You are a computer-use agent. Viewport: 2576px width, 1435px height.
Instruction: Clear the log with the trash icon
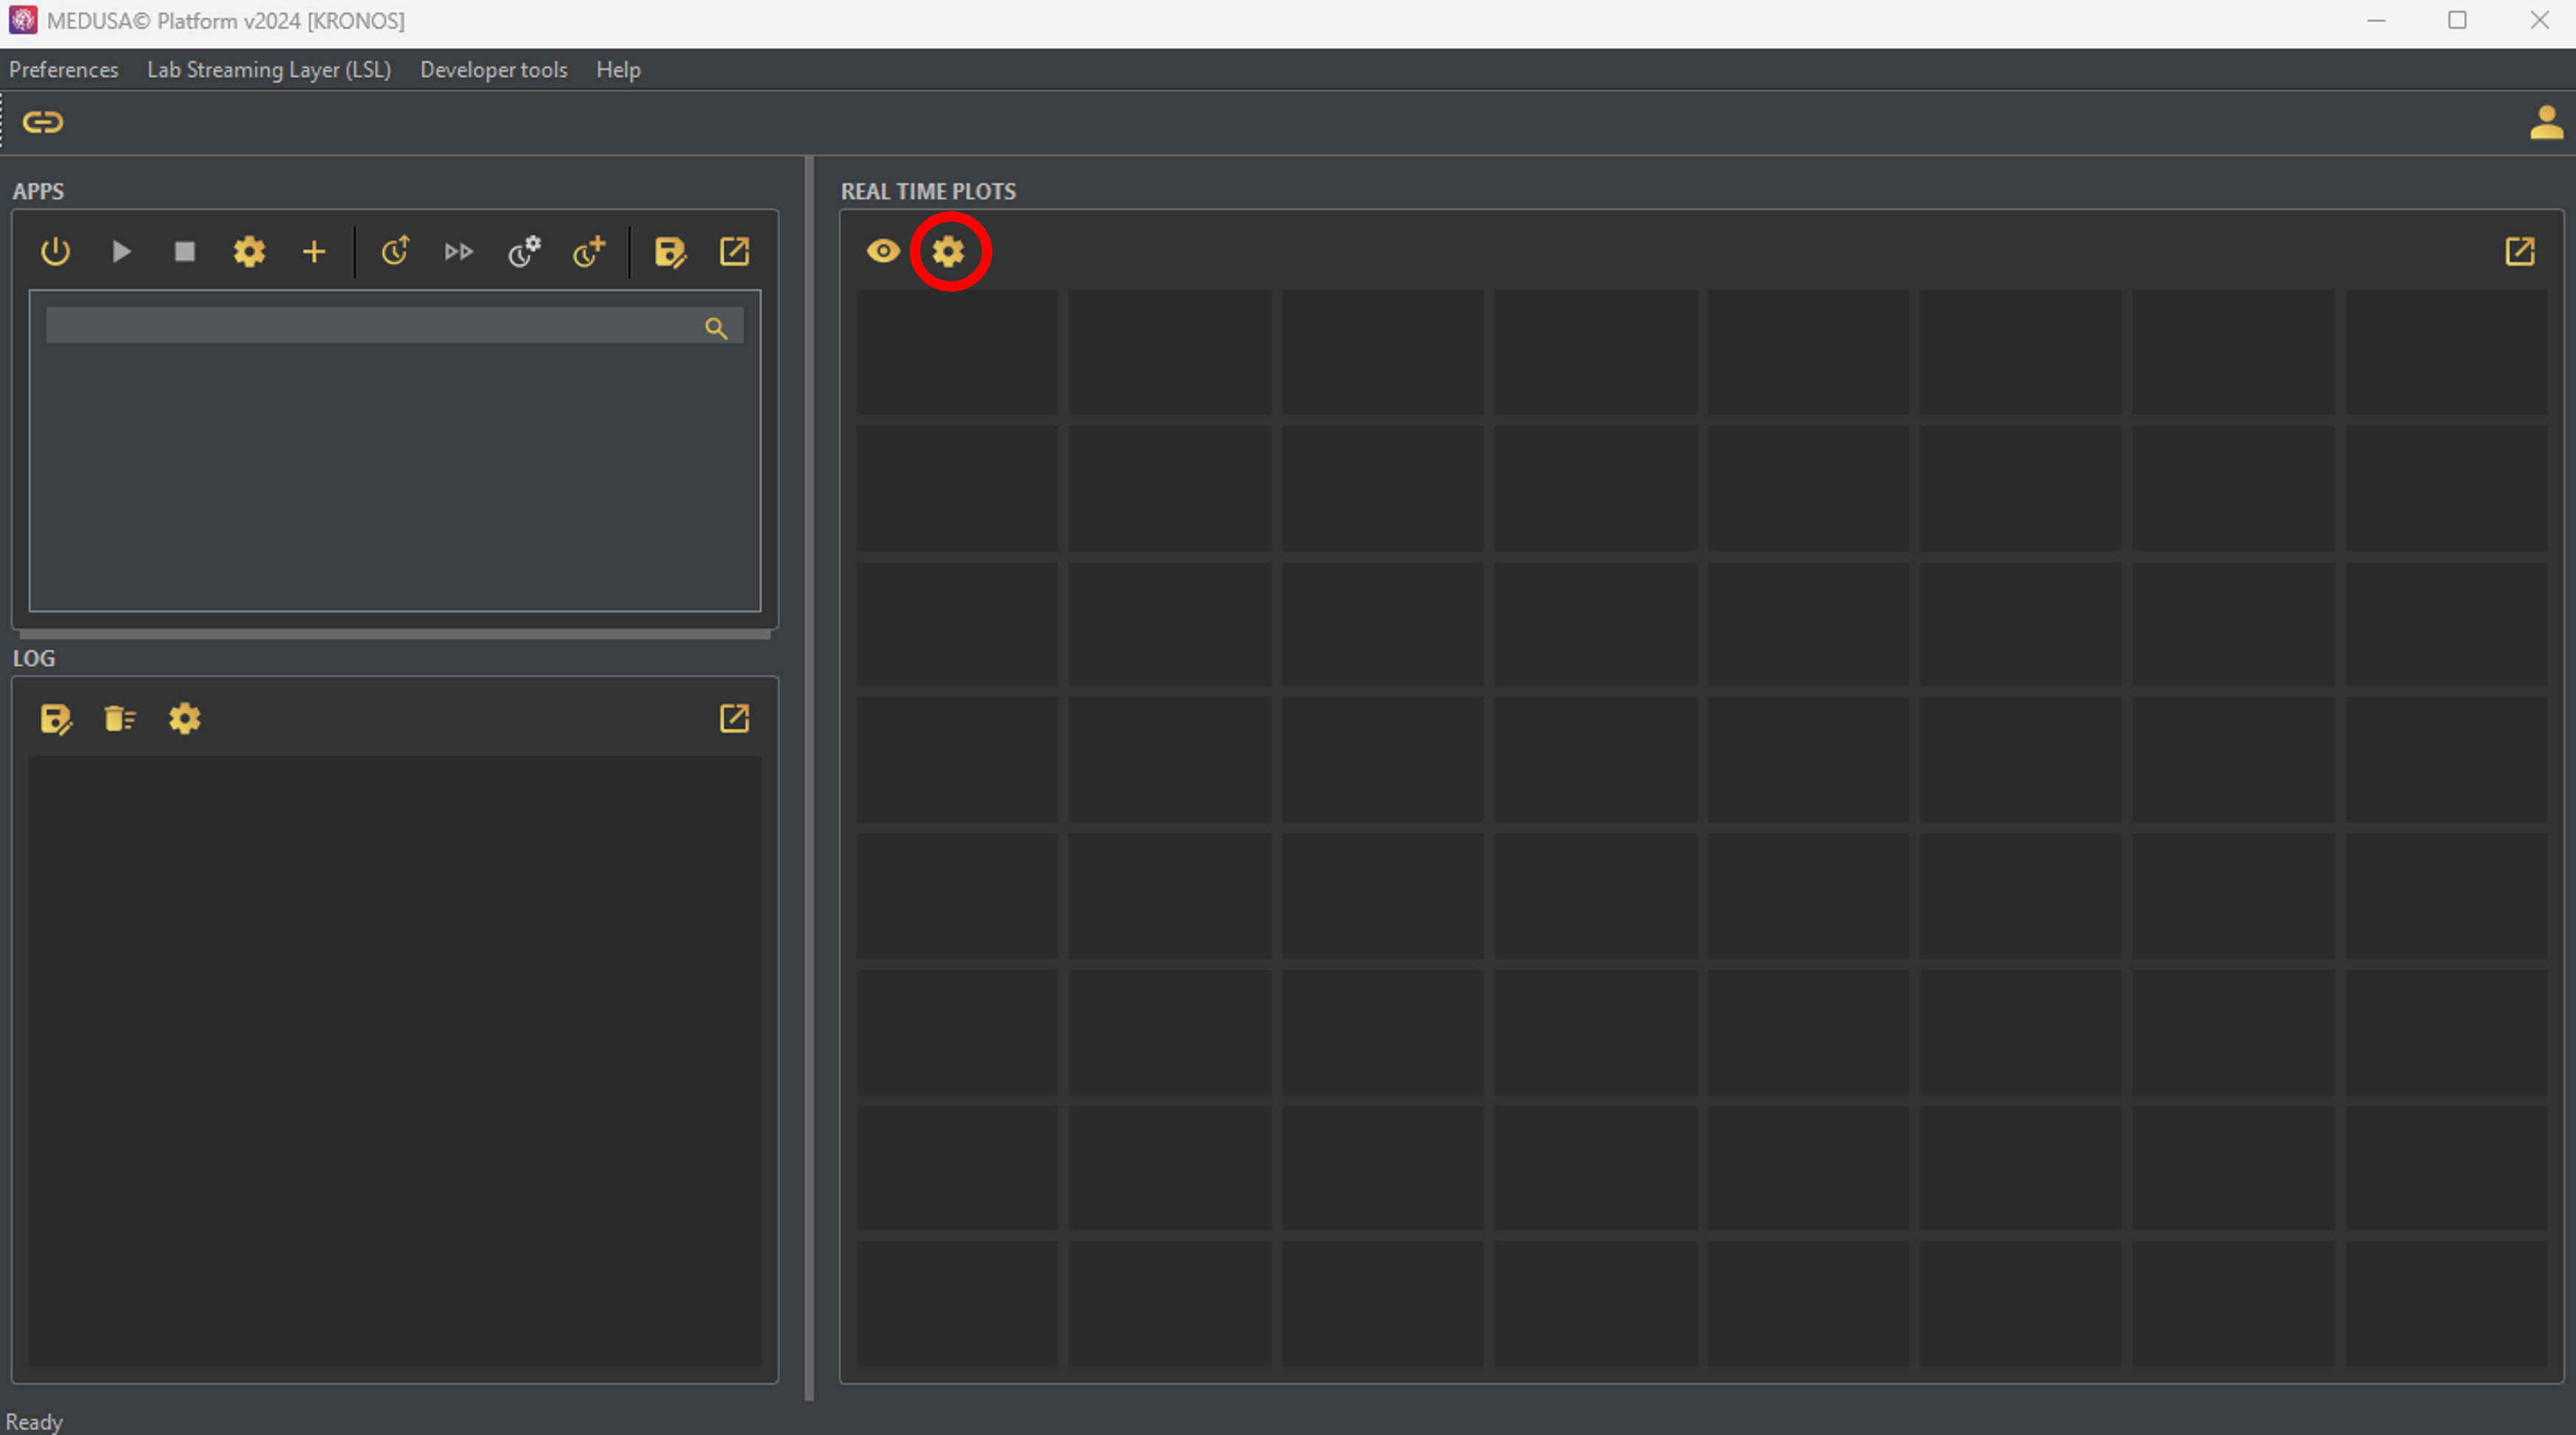click(x=119, y=717)
